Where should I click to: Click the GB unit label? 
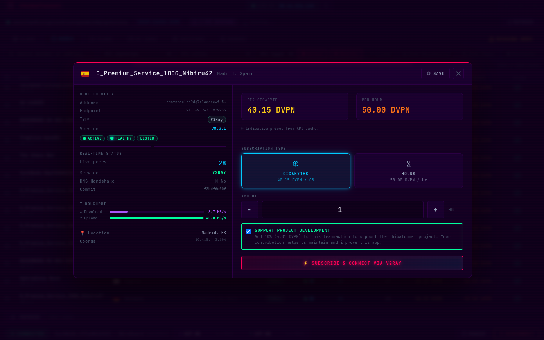pos(451,210)
